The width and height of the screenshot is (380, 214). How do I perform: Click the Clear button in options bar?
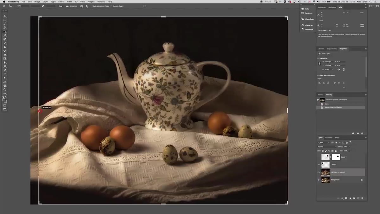click(60, 6)
